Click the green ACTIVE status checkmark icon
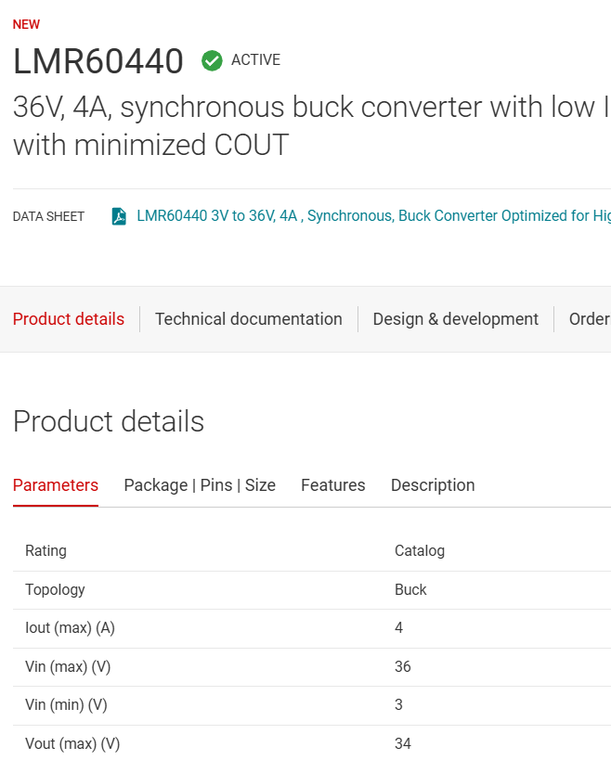The image size is (611, 760). (x=212, y=60)
